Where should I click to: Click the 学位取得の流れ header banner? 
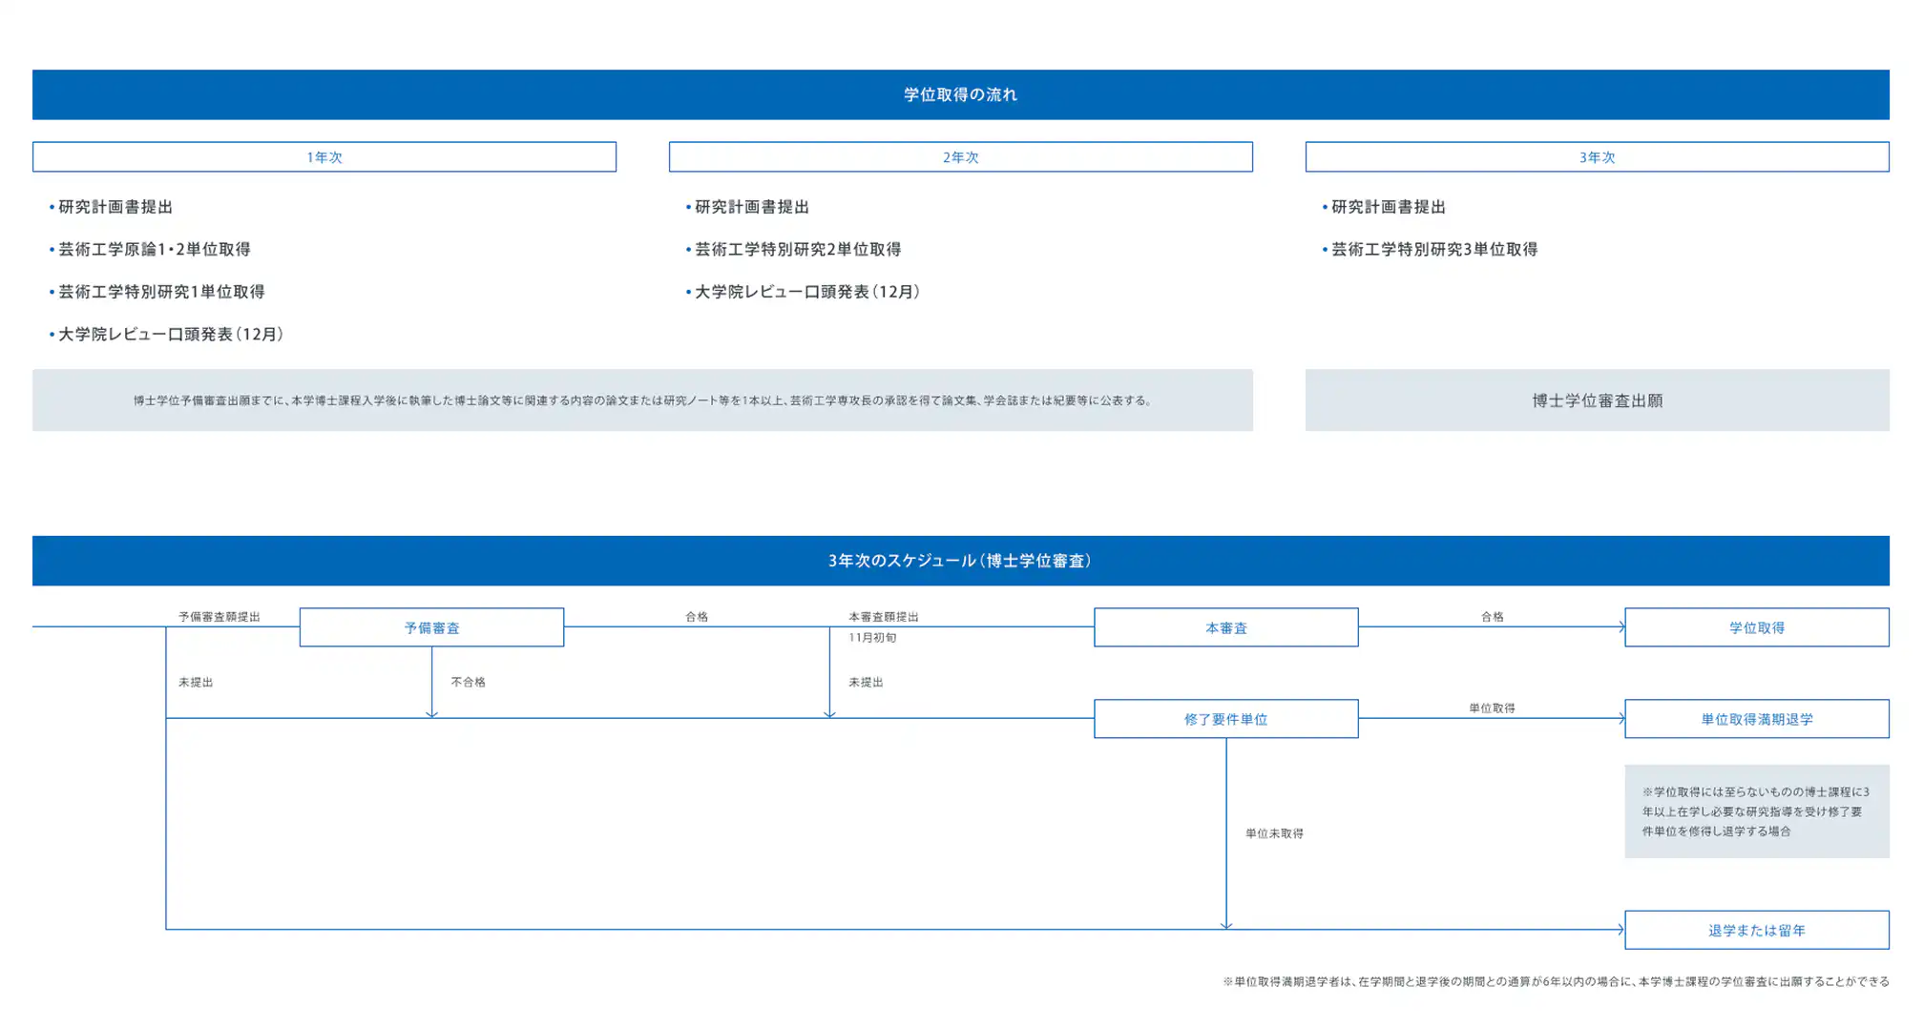point(960,94)
